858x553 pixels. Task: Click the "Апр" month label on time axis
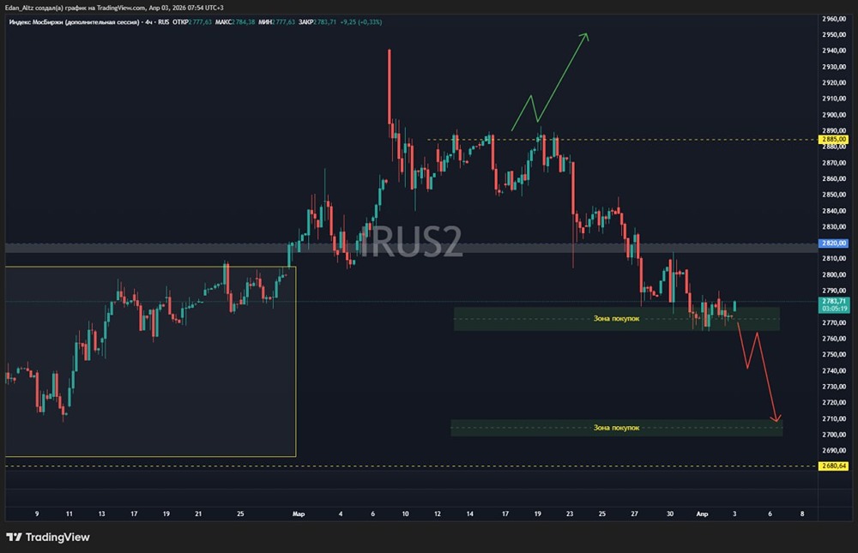[x=702, y=514]
